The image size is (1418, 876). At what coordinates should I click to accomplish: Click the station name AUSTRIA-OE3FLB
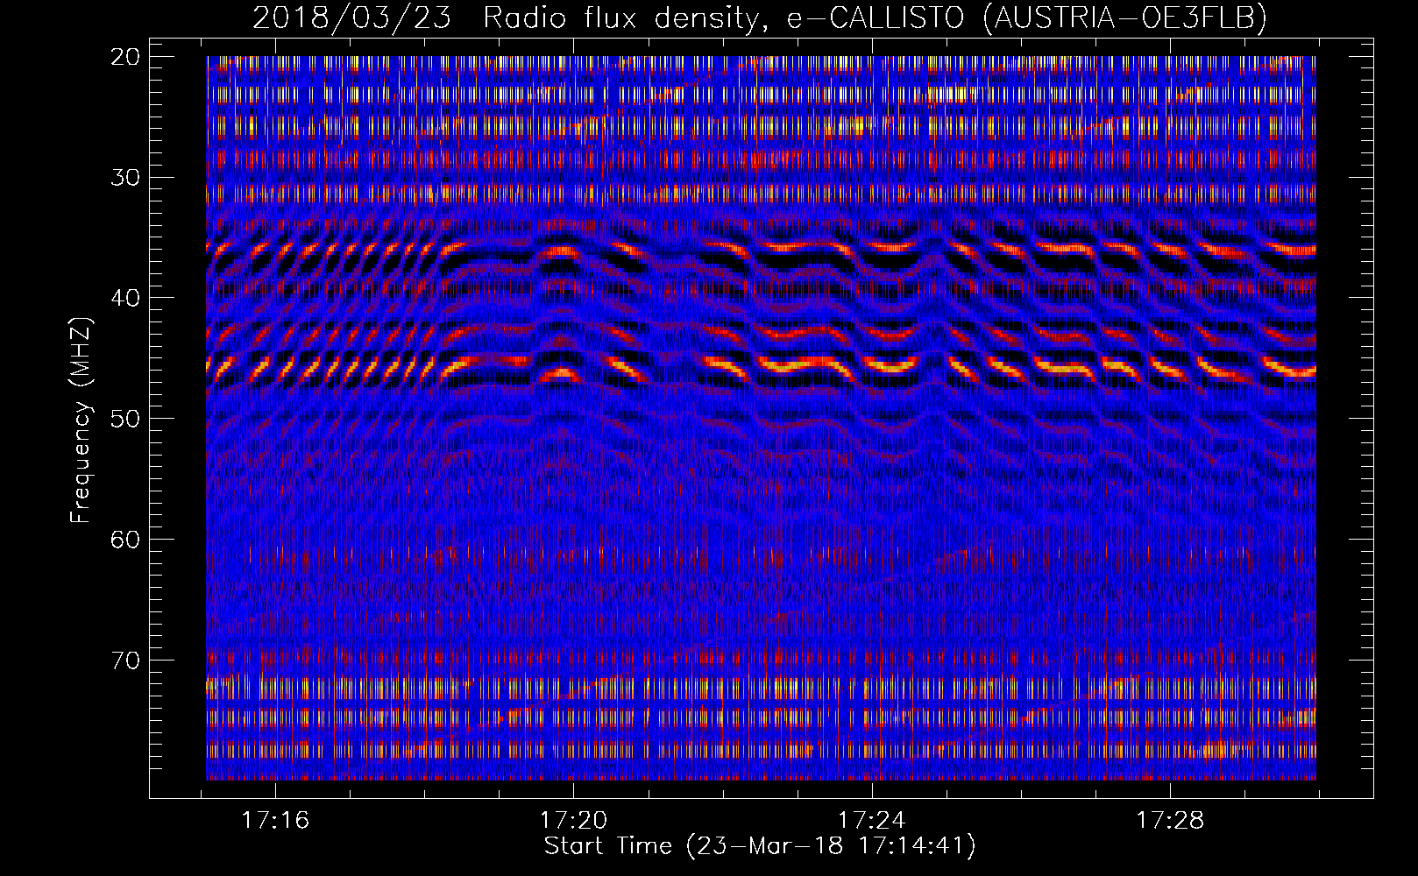click(1124, 18)
